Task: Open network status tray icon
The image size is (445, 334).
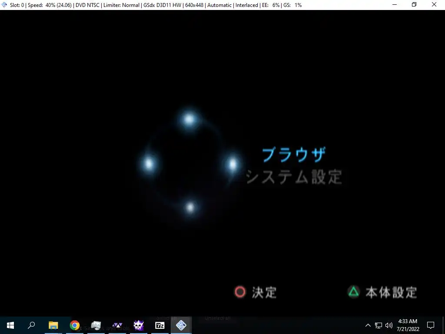Action: pyautogui.click(x=379, y=325)
